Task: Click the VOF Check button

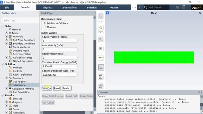Action: click(48, 103)
